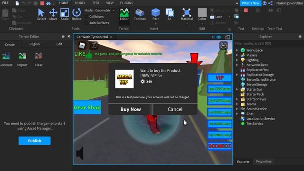Expand the ReplicatedStorage node
Viewport: 304px width, 171px height.
point(237,75)
